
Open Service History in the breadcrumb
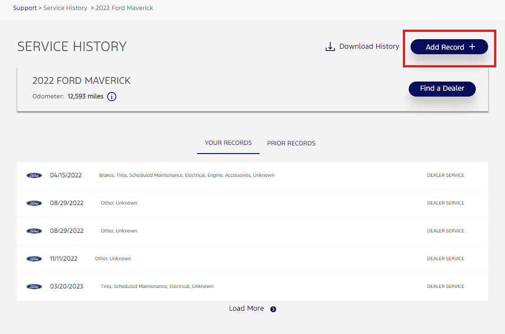pyautogui.click(x=65, y=8)
